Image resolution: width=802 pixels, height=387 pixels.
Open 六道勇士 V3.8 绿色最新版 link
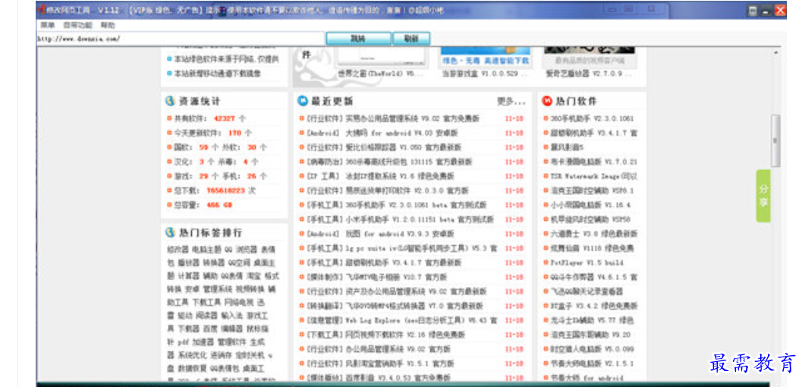pos(594,234)
